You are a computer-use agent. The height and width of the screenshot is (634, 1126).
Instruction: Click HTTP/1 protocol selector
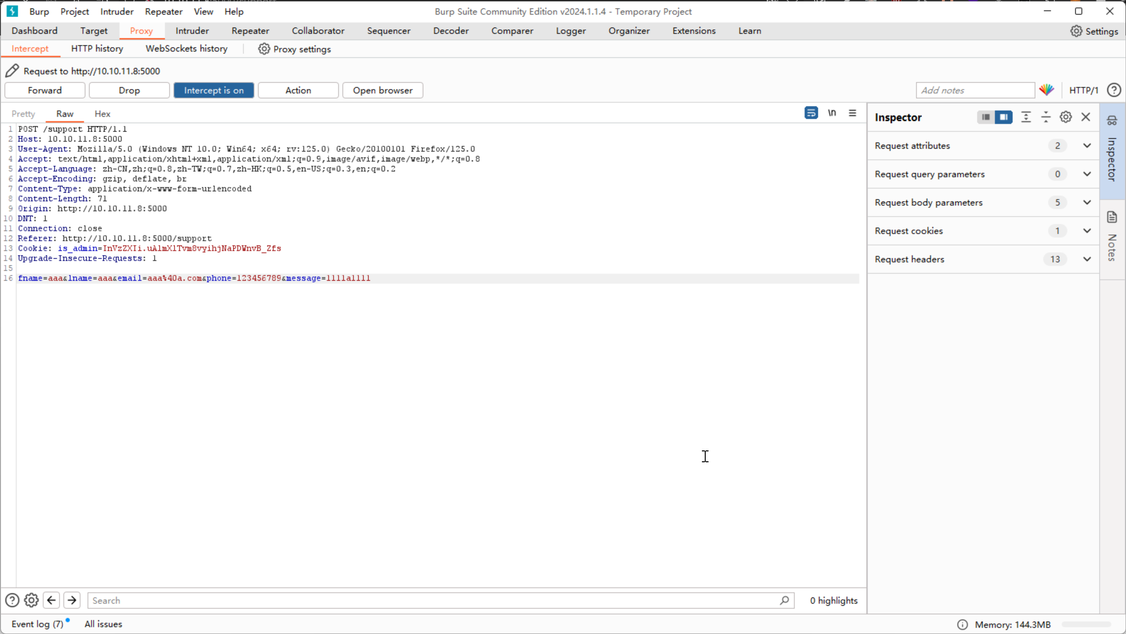coord(1083,90)
